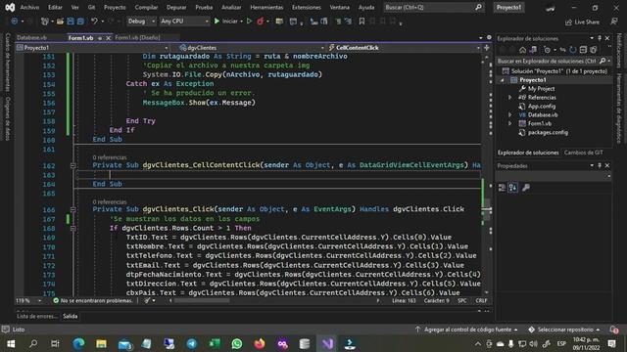Select packages.config in Solution Explorer
Screen dimensions: 627x352
[x=548, y=133]
